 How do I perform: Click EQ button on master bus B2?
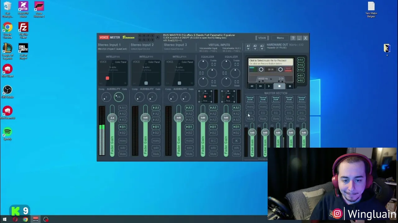point(302,113)
